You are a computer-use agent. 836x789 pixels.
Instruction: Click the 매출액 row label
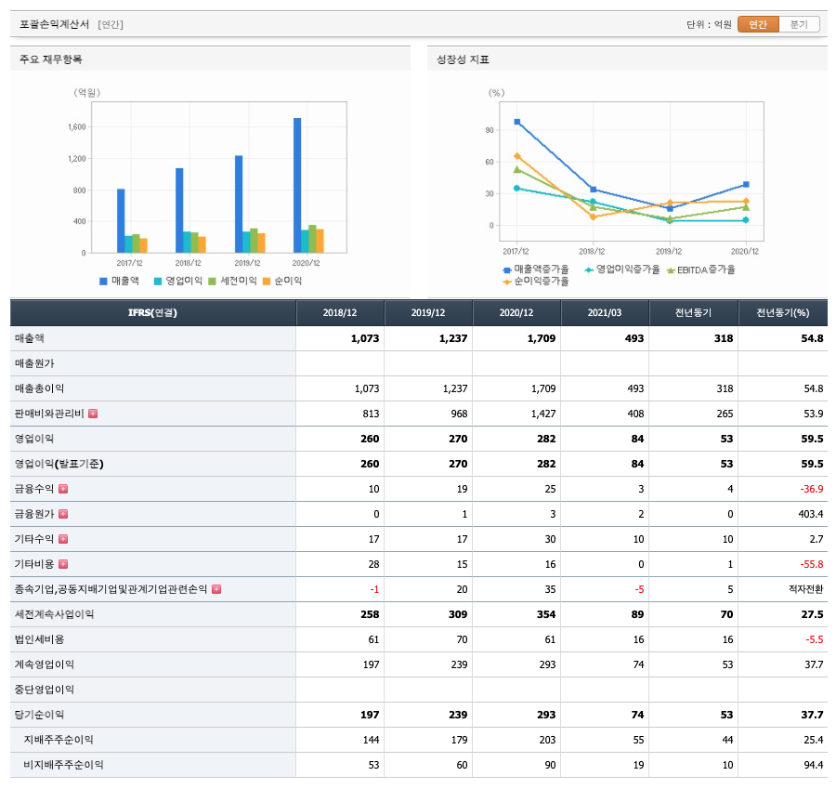30,338
